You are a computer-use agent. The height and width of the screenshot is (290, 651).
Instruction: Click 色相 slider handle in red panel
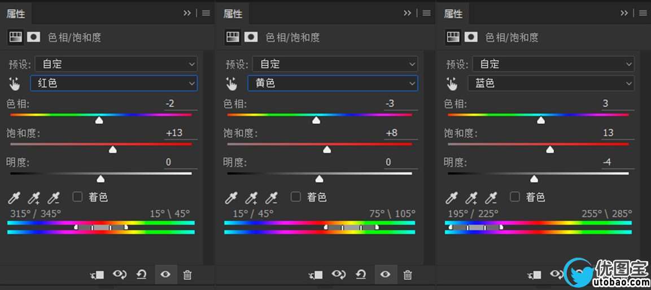click(x=99, y=120)
